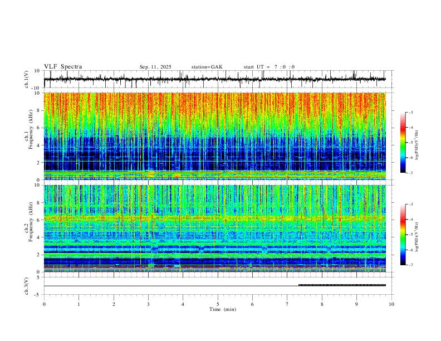Viewport: 441px width, 341px height.
Task: Click the upper log(PSD)(V²/Hz) colorbar label
Action: pyautogui.click(x=417, y=145)
